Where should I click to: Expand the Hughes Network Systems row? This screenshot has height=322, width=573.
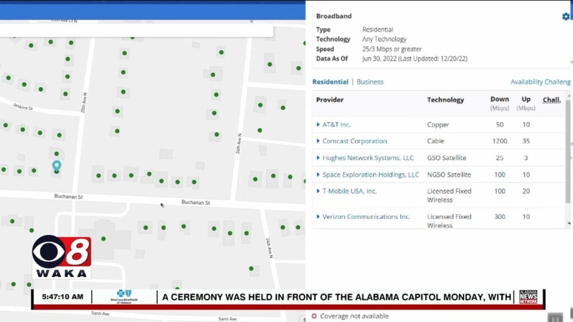click(319, 158)
